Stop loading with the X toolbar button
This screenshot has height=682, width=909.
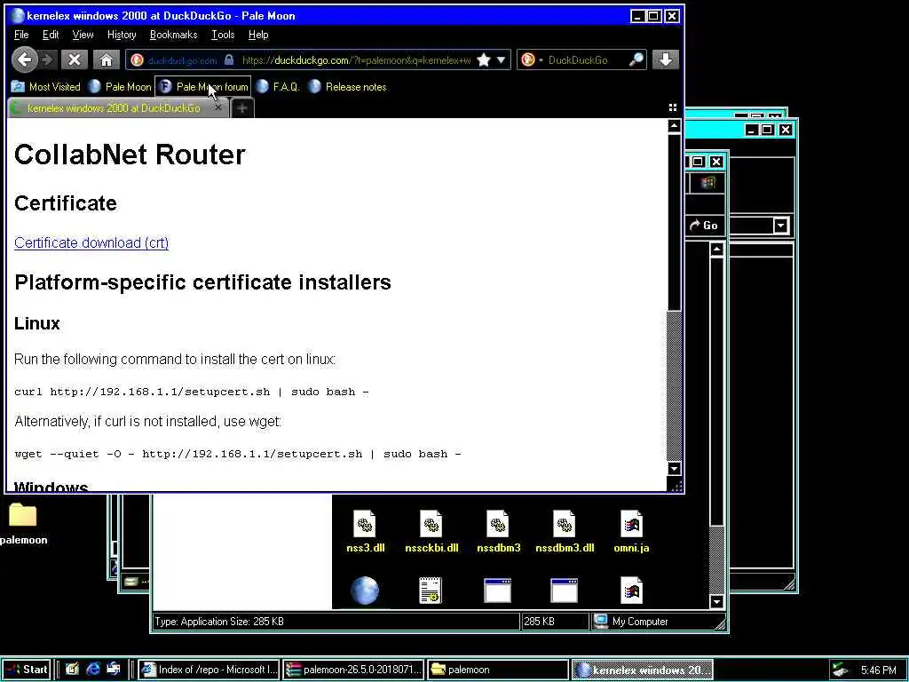coord(75,59)
